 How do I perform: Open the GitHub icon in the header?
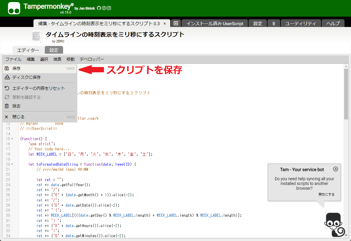click(x=99, y=8)
